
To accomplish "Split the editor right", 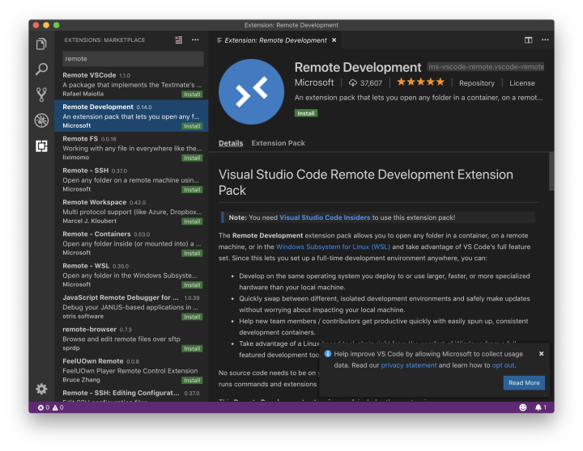I will (x=528, y=40).
